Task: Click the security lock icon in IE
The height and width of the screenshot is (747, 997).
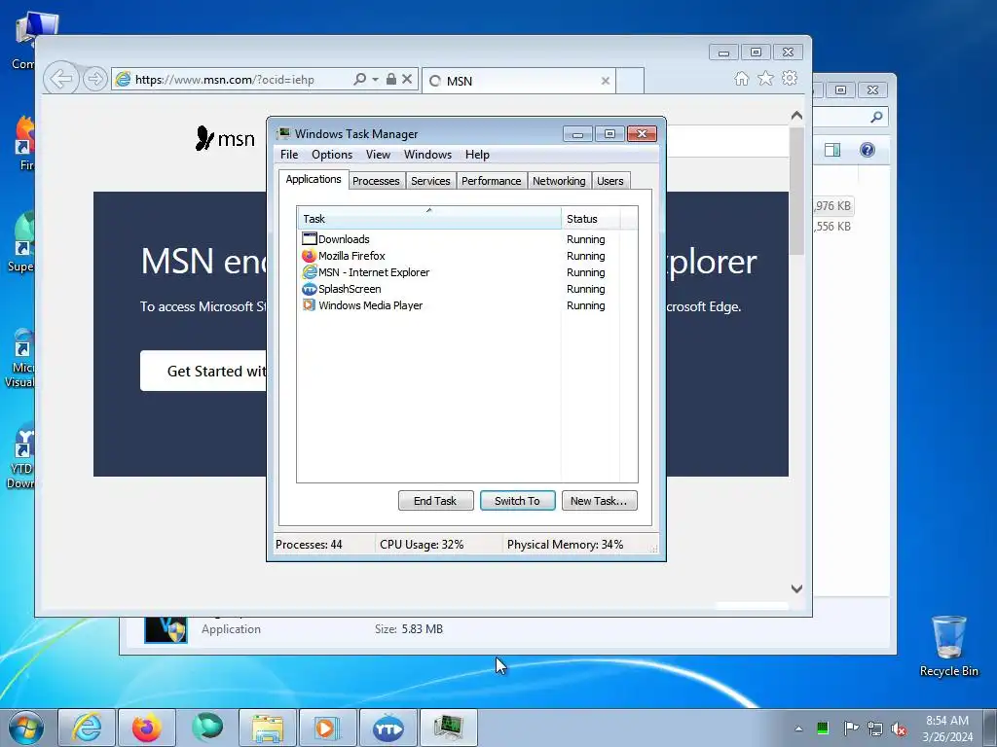Action: (x=391, y=79)
